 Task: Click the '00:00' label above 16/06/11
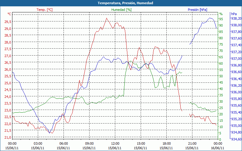pos(218,144)
